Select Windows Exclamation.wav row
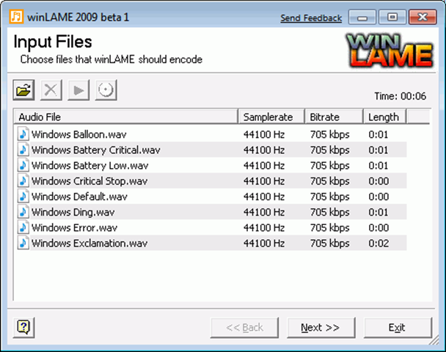The height and width of the screenshot is (352, 446). pos(89,243)
